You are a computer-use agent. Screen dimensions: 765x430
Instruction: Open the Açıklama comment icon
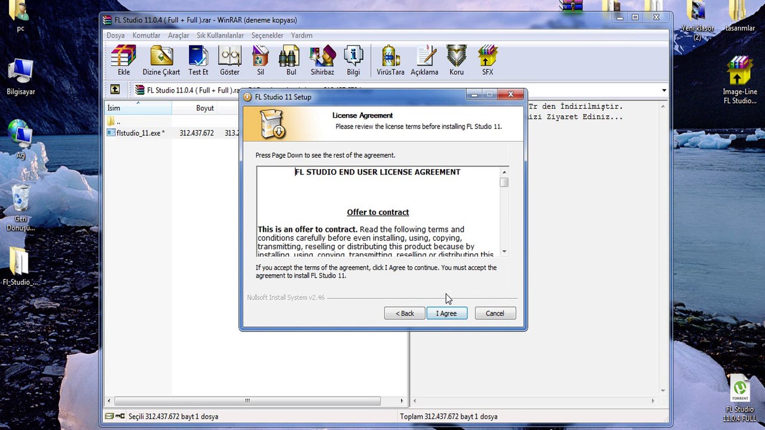pyautogui.click(x=424, y=61)
